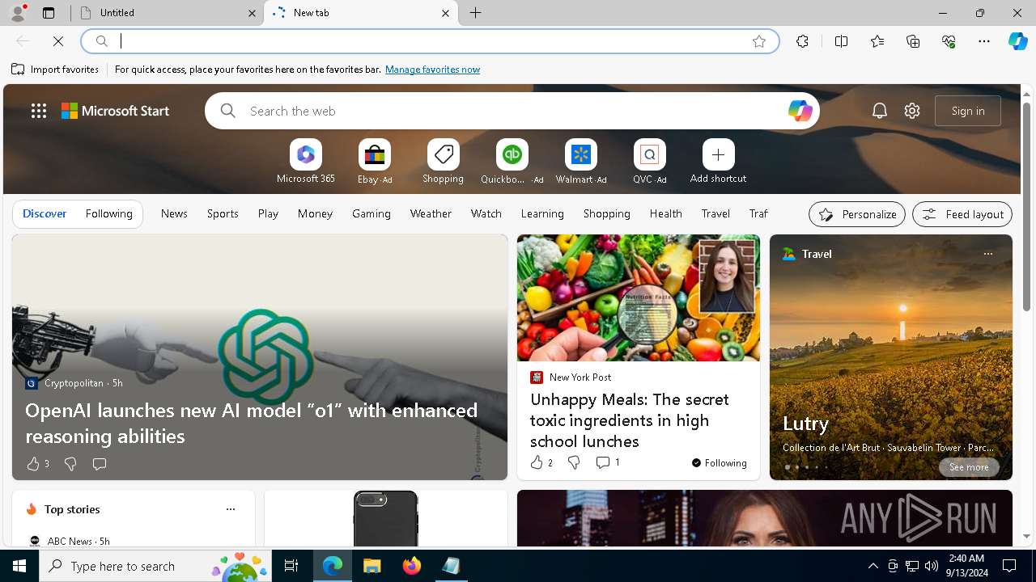Toggle Following for New York Post
Viewport: 1036px width, 582px height.
(x=719, y=463)
